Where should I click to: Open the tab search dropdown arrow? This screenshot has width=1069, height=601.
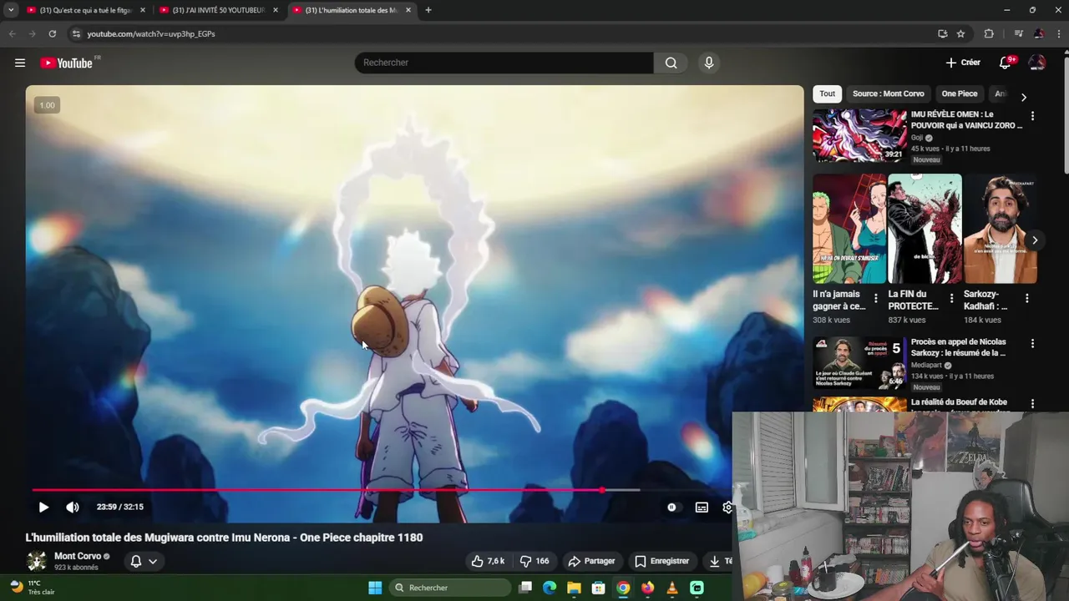[11, 10]
